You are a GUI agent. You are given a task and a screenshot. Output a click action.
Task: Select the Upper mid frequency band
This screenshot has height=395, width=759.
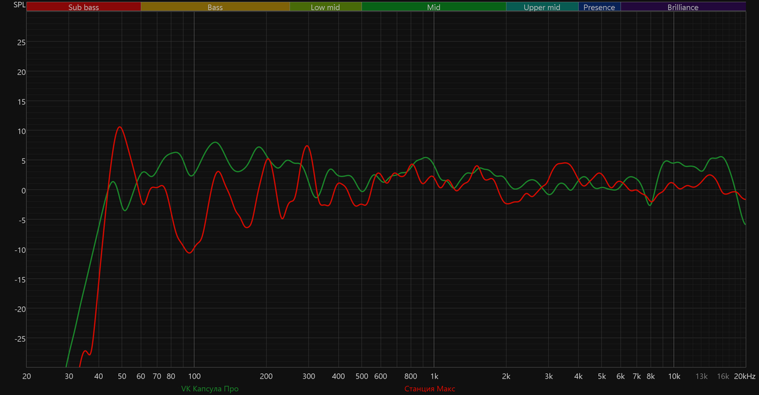542,7
